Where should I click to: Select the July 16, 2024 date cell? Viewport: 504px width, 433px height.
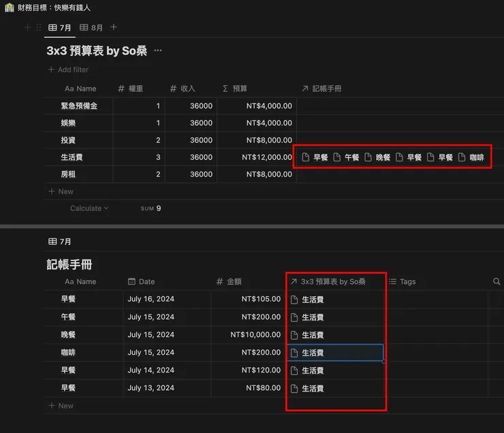coord(167,299)
